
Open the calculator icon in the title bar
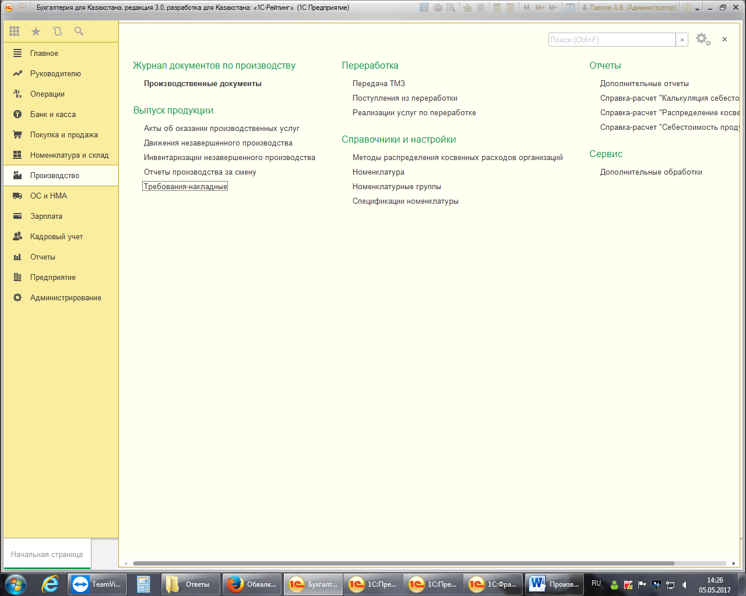pyautogui.click(x=497, y=8)
